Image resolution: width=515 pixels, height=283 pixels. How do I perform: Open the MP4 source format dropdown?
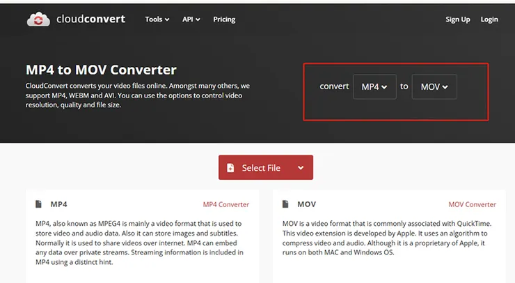(374, 87)
